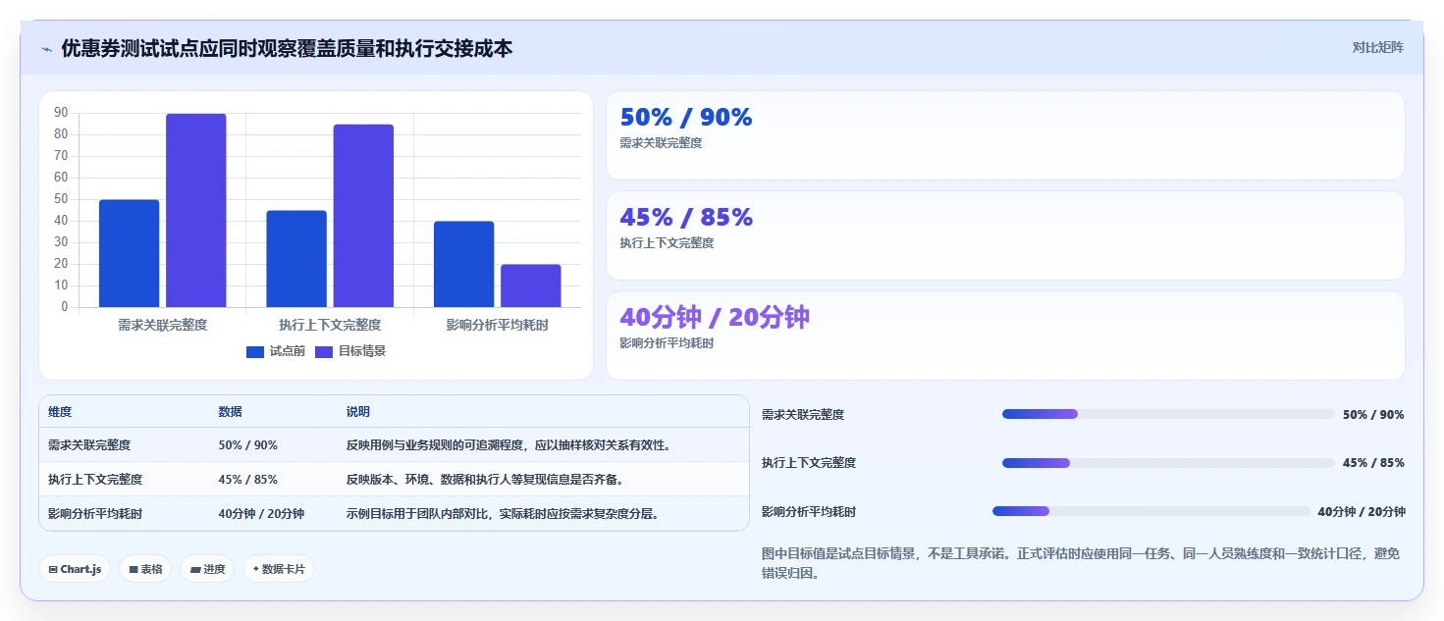The width and height of the screenshot is (1444, 621).
Task: Click the 45% / 85% value beside progress bar
Action: point(1373,463)
